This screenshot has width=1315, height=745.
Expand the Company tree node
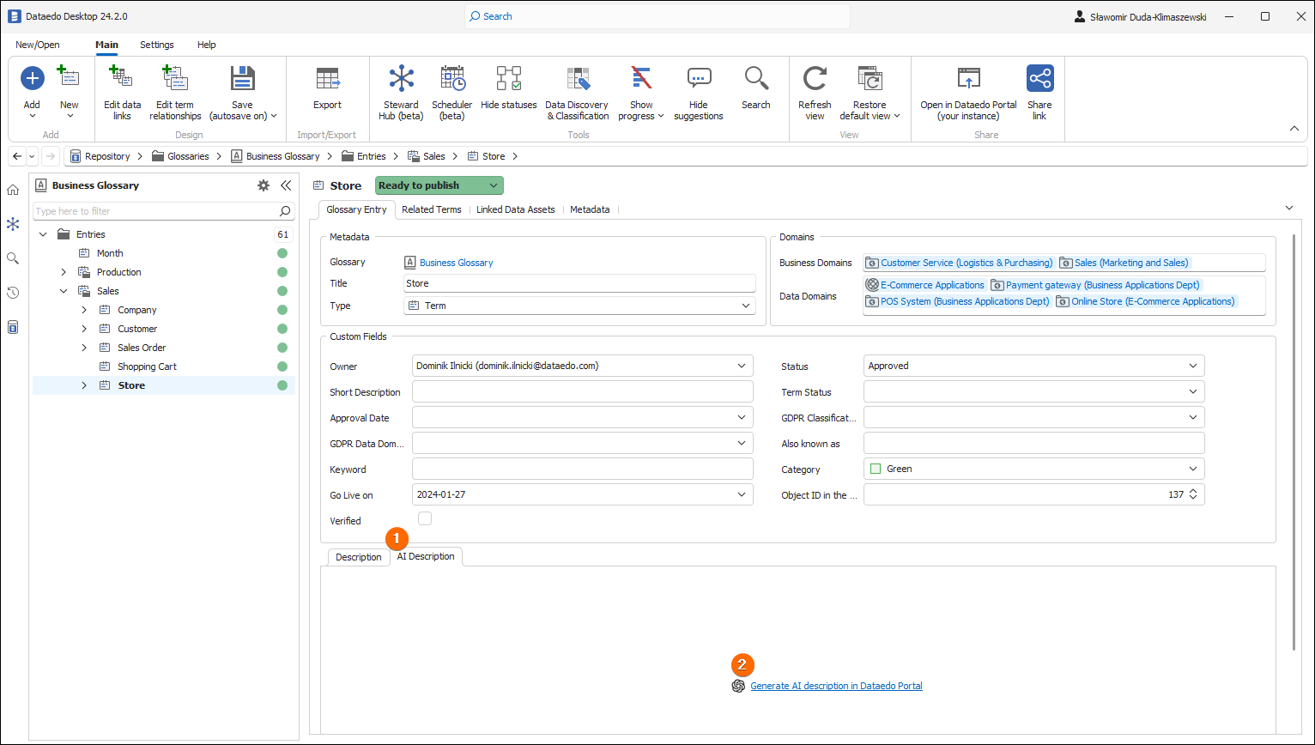(x=84, y=310)
